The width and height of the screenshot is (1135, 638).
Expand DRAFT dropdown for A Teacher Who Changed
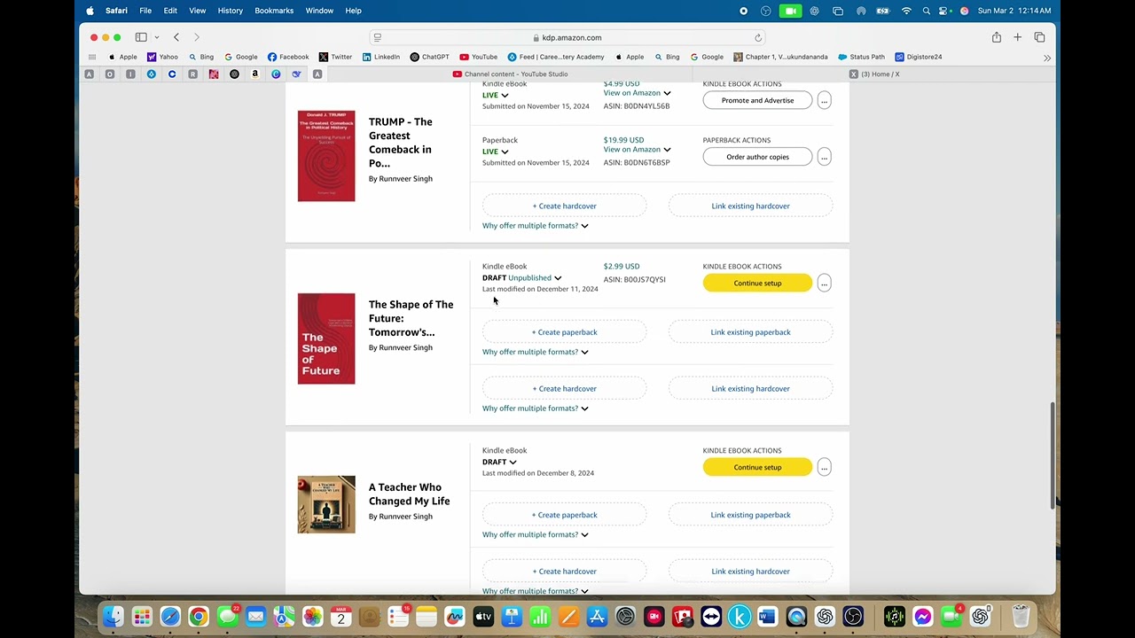pos(513,462)
